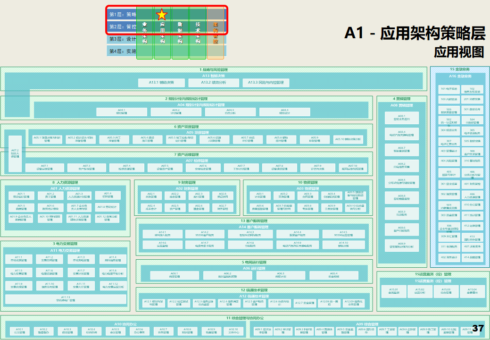Image resolution: width=490 pixels, height=340 pixels.
Task: Select the A01.8 box
Action: coord(107,207)
